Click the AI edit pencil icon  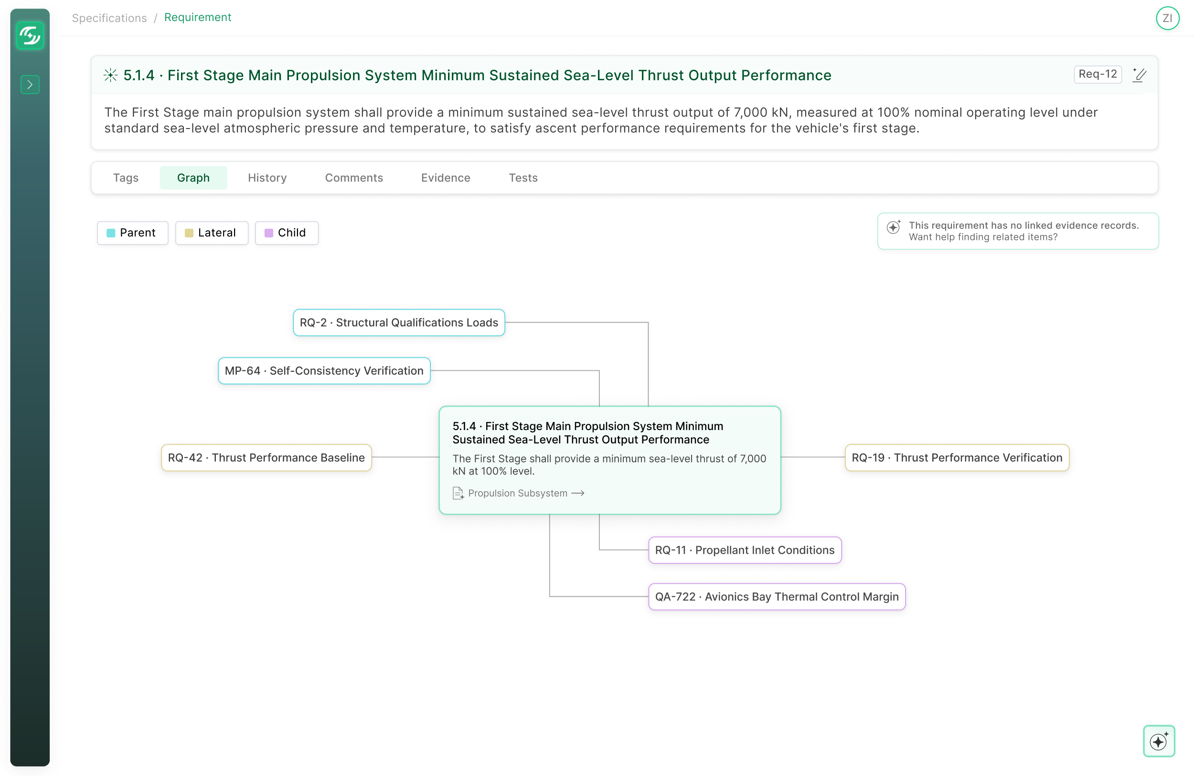pos(1140,75)
